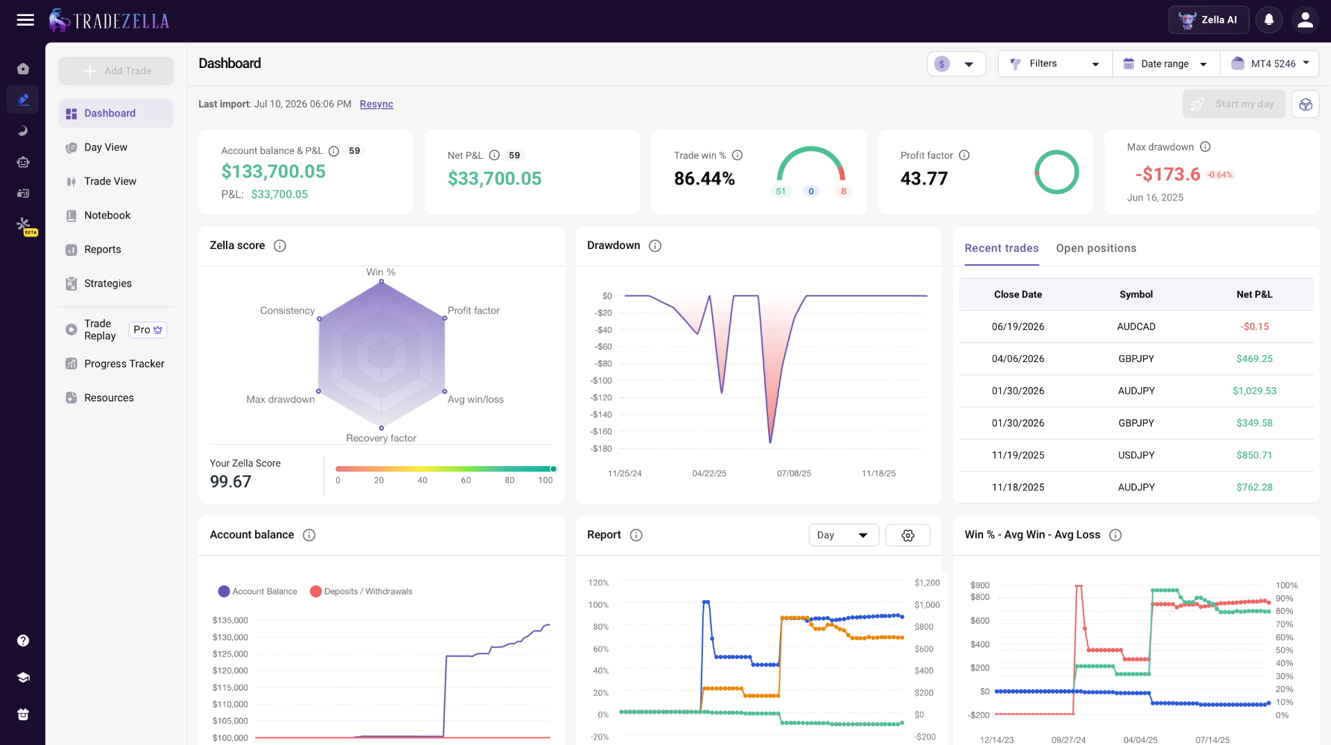1331x745 pixels.
Task: Open Strategies in sidebar
Action: pyautogui.click(x=116, y=283)
